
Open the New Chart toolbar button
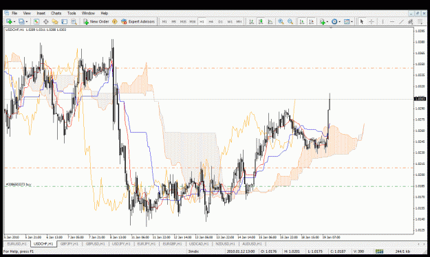tap(9, 21)
